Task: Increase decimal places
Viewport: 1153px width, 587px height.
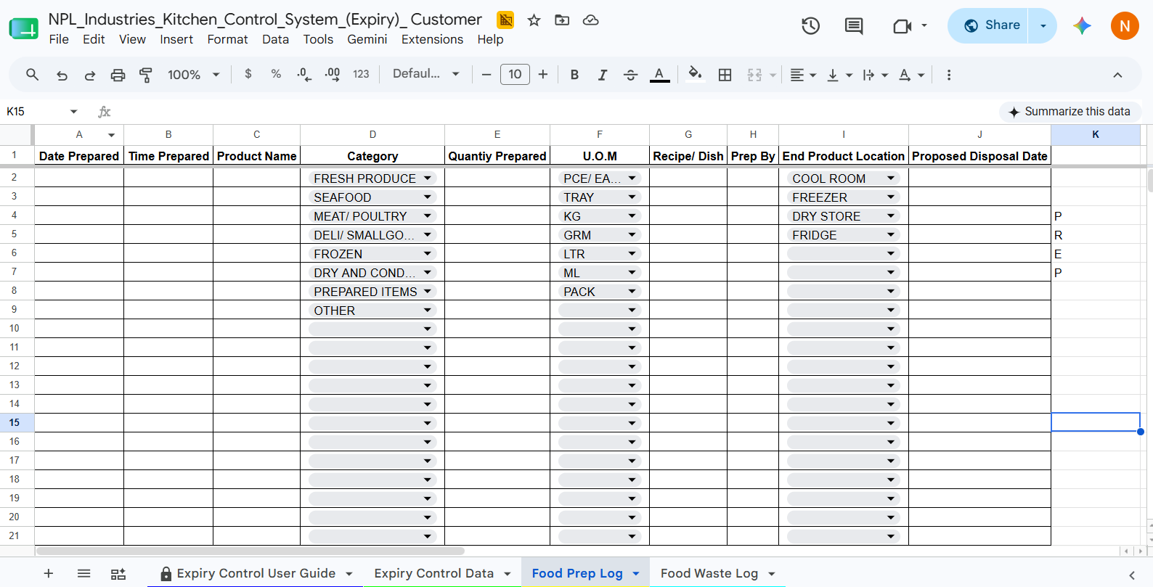Action: [333, 74]
